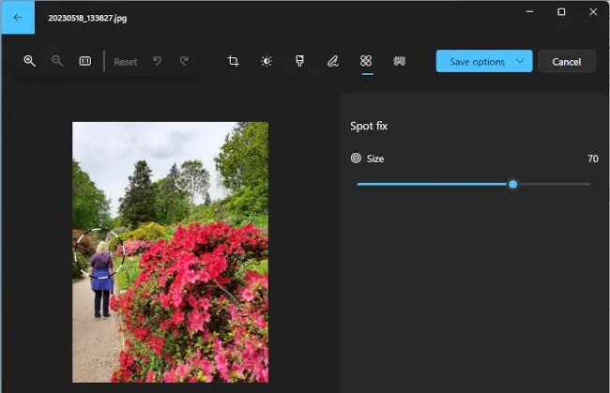Zoom in on the photo
The image size is (610, 393).
pos(30,61)
